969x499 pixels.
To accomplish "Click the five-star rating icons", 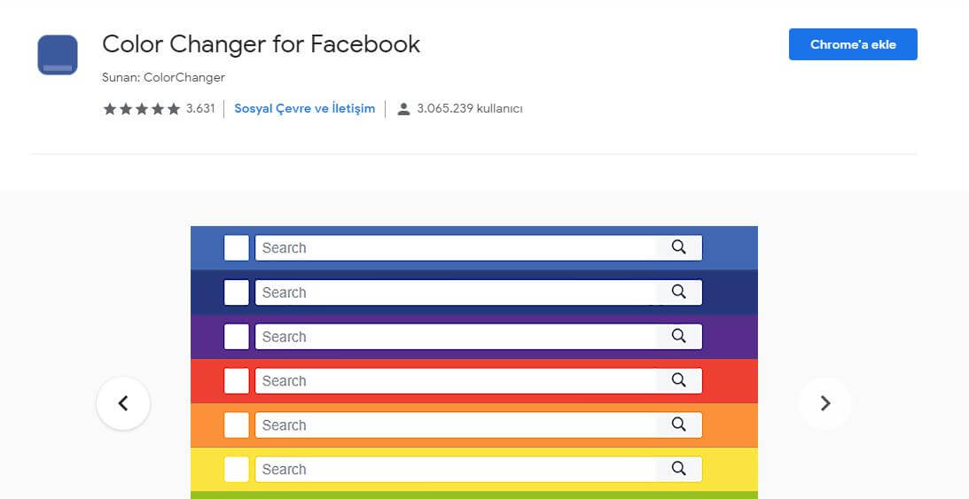I will pyautogui.click(x=142, y=109).
